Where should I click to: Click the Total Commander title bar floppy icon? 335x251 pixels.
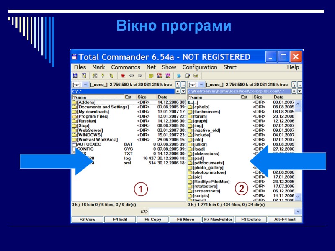pos(75,57)
